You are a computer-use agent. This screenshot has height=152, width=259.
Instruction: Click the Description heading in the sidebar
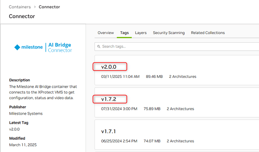[20, 80]
